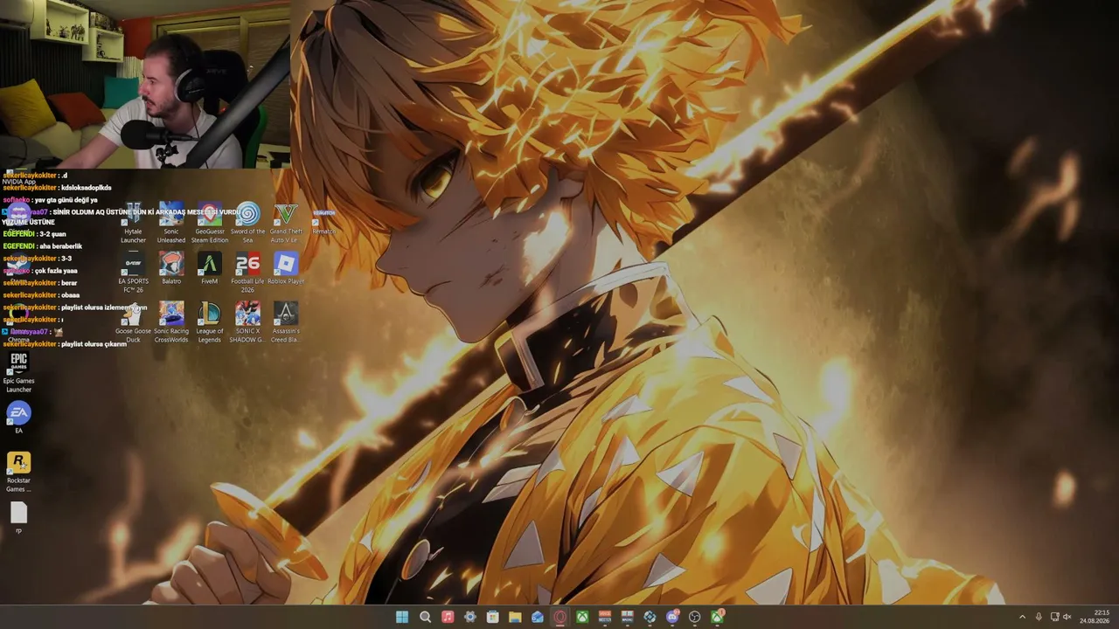Select the League of Legends desktop shortcut
This screenshot has height=629, width=1119.
[210, 322]
